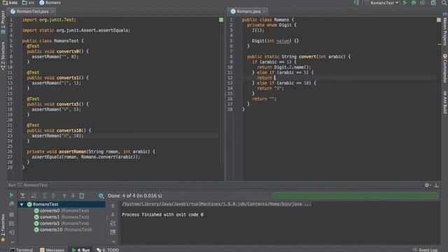Open test runner settings gear in Run toolbar

click(x=101, y=196)
